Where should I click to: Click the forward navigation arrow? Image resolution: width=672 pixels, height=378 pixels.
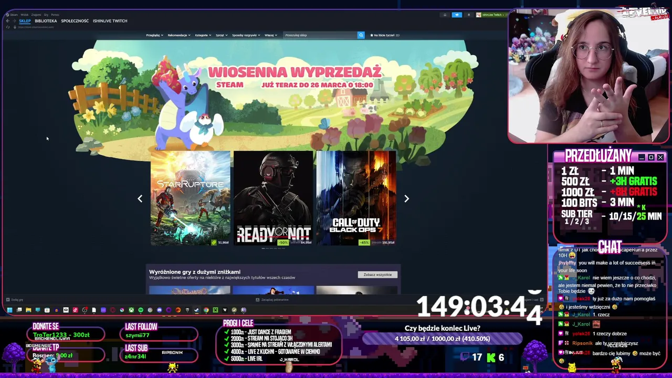pyautogui.click(x=14, y=21)
